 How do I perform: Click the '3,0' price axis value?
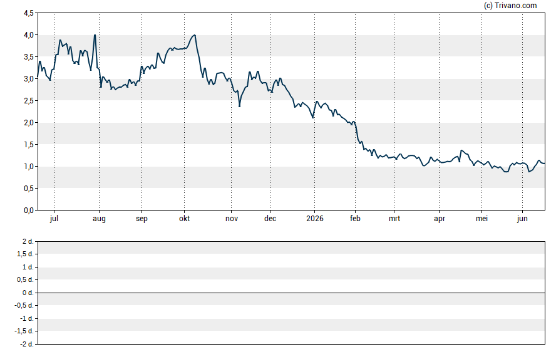(x=29, y=79)
